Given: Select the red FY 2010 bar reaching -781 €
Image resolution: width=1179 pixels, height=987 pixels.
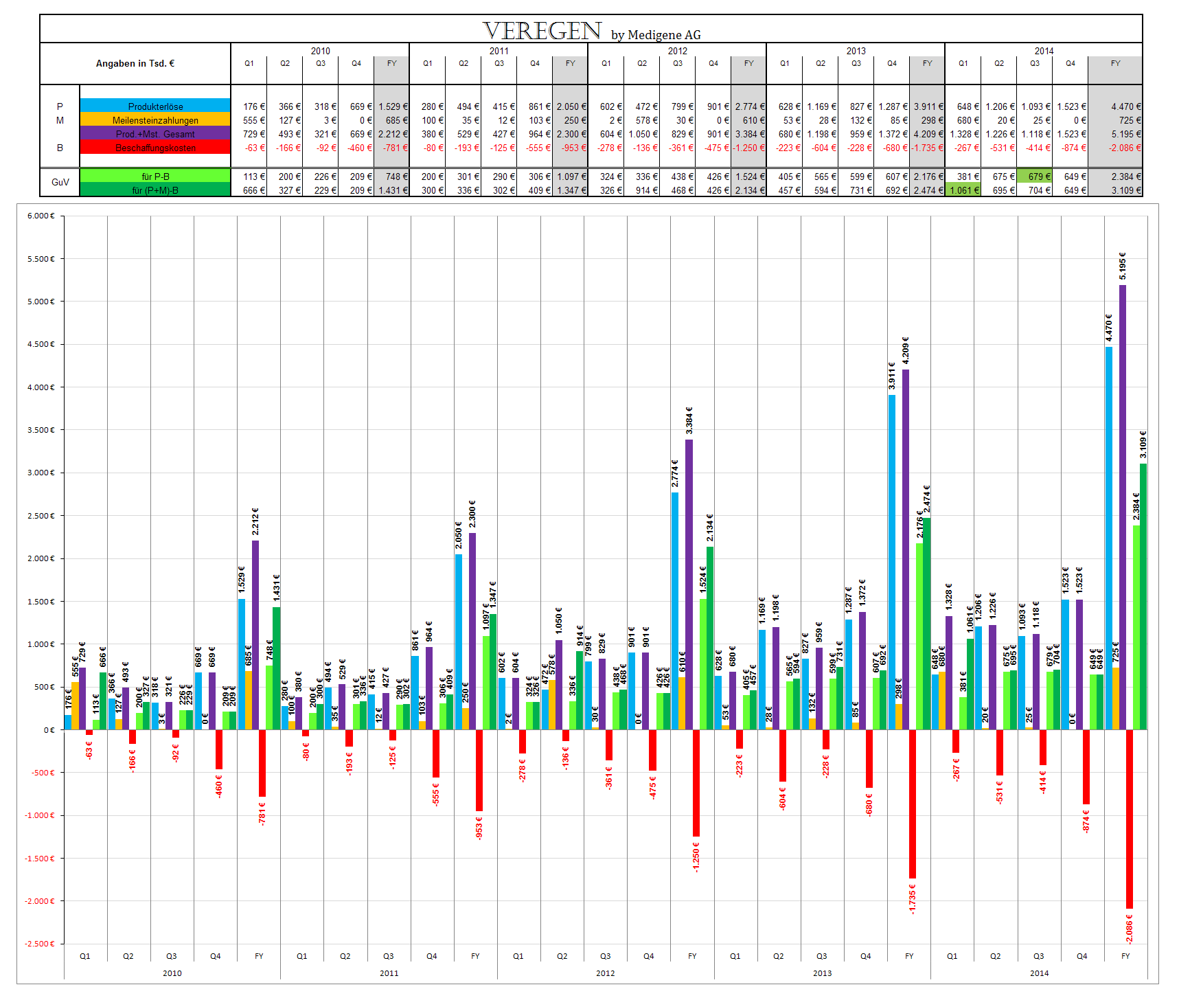Looking at the screenshot, I should [x=262, y=763].
